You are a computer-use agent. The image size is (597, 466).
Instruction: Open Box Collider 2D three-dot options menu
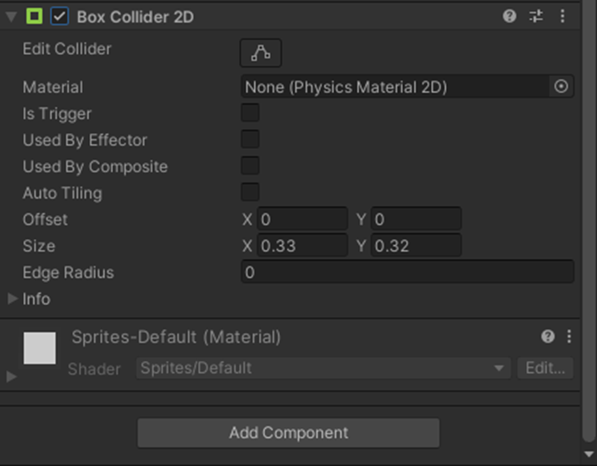click(x=562, y=16)
